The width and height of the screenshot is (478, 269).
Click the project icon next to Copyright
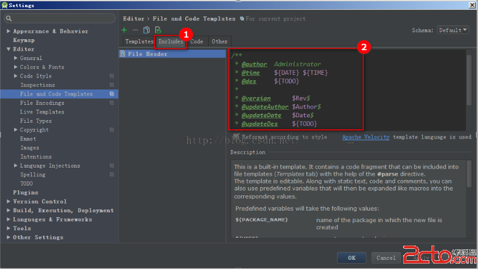click(112, 130)
